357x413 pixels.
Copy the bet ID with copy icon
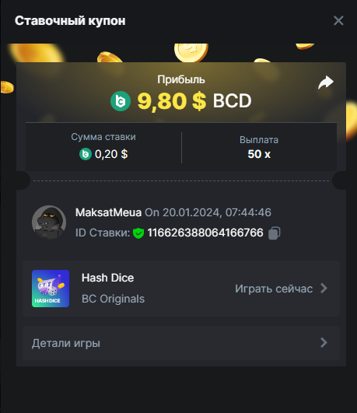[x=275, y=233]
